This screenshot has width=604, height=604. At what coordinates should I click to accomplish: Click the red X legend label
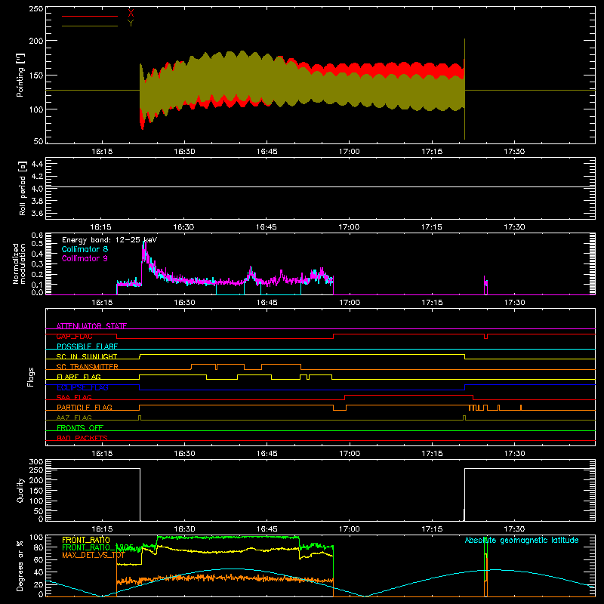pos(131,13)
